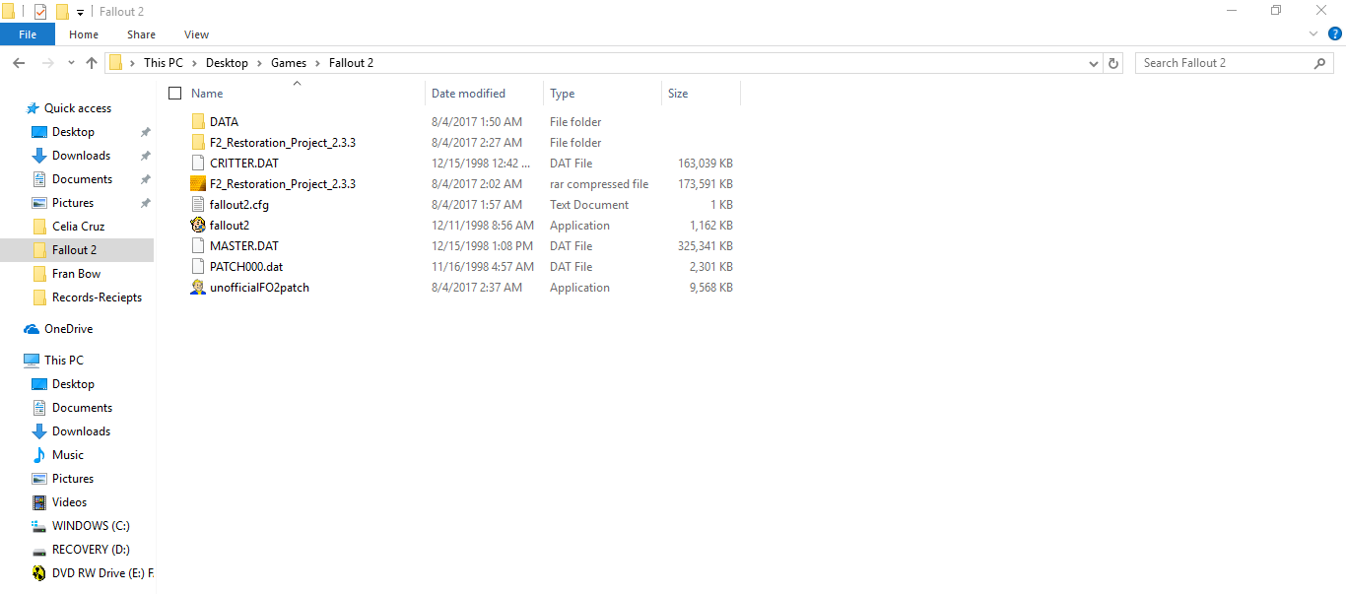
Task: Expand the breadcrumb chevron after This PC
Action: pos(194,63)
